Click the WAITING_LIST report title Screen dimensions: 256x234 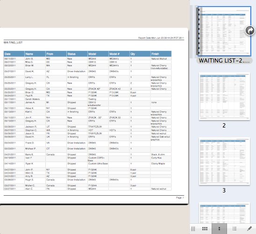(13, 43)
